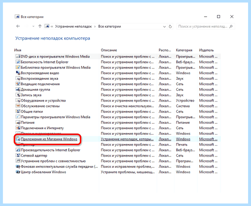This screenshot has height=206, width=251.
Task: Open DVD-диск в проигрывателе Windows Media
Action: [x=55, y=57]
